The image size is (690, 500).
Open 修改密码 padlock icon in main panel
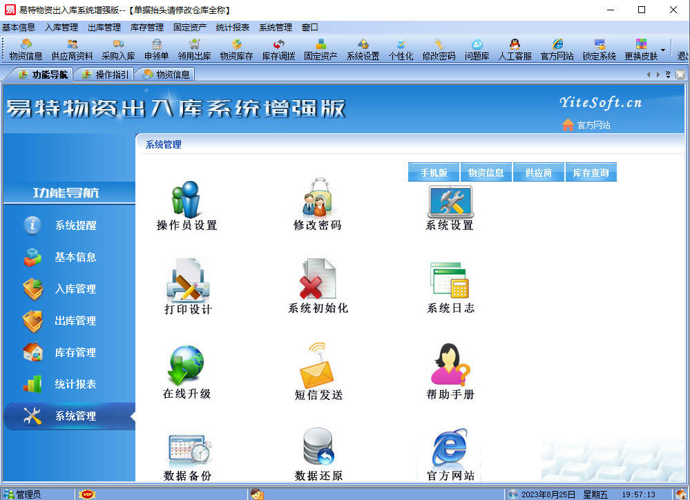[318, 206]
